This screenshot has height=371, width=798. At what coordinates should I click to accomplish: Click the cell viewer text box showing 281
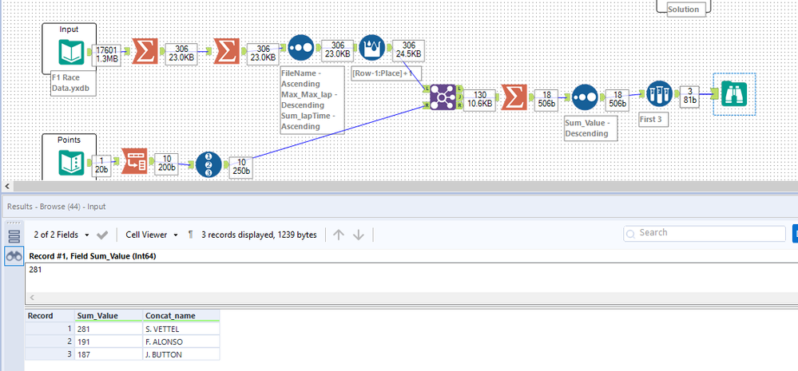coord(411,278)
